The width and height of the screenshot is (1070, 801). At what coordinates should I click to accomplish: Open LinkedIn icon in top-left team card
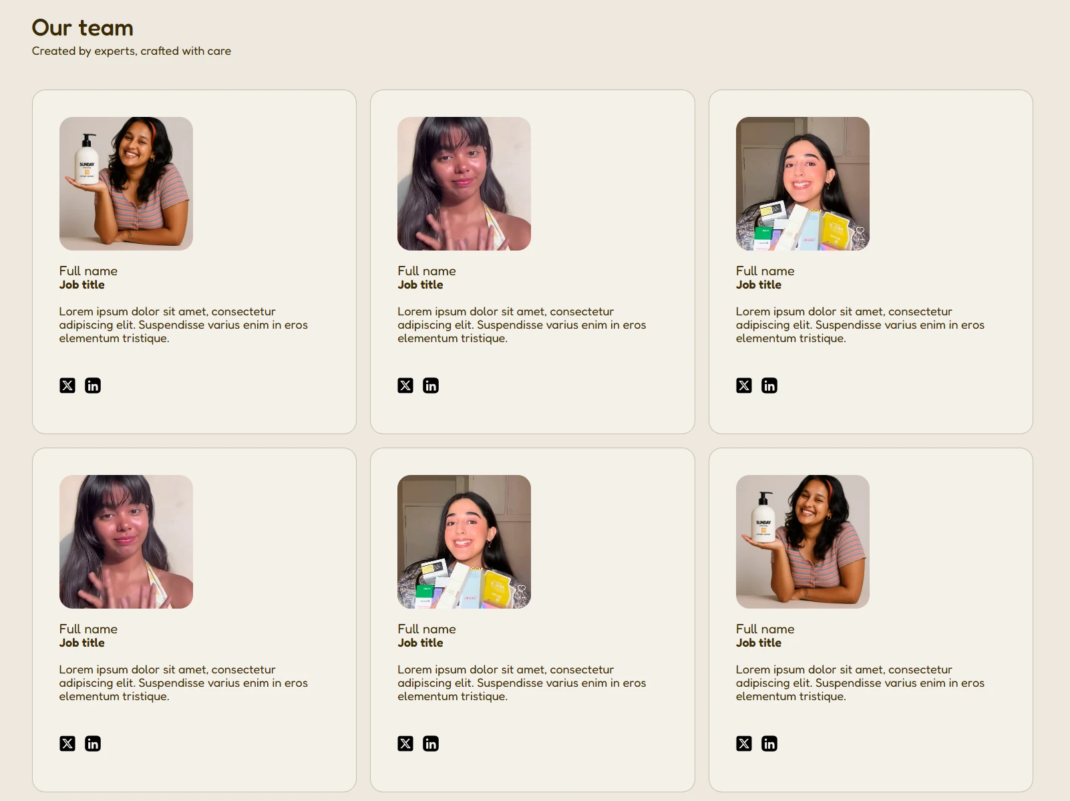[93, 385]
